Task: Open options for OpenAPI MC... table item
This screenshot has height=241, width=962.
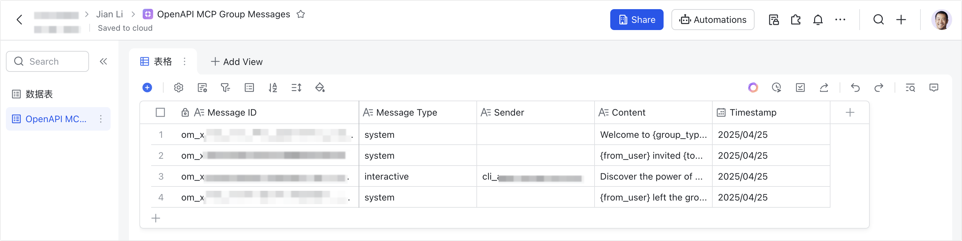Action: [x=101, y=119]
